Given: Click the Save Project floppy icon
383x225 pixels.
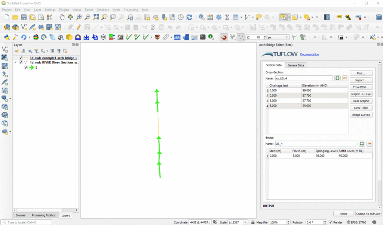Looking at the screenshot, I should 24,17.
